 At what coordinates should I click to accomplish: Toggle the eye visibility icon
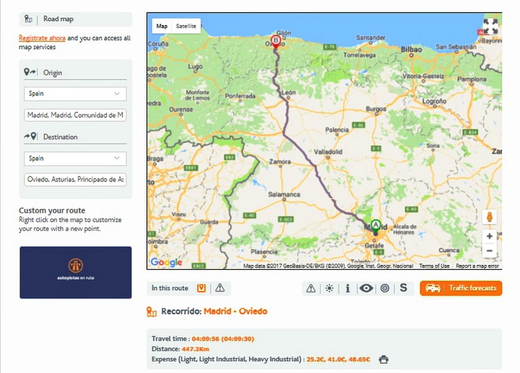366,288
